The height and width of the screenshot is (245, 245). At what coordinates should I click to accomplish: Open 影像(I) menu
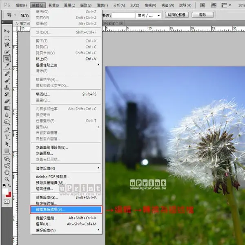pos(53,5)
